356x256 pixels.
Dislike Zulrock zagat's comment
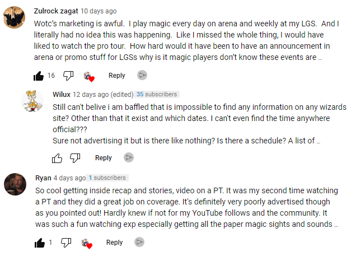(x=68, y=76)
